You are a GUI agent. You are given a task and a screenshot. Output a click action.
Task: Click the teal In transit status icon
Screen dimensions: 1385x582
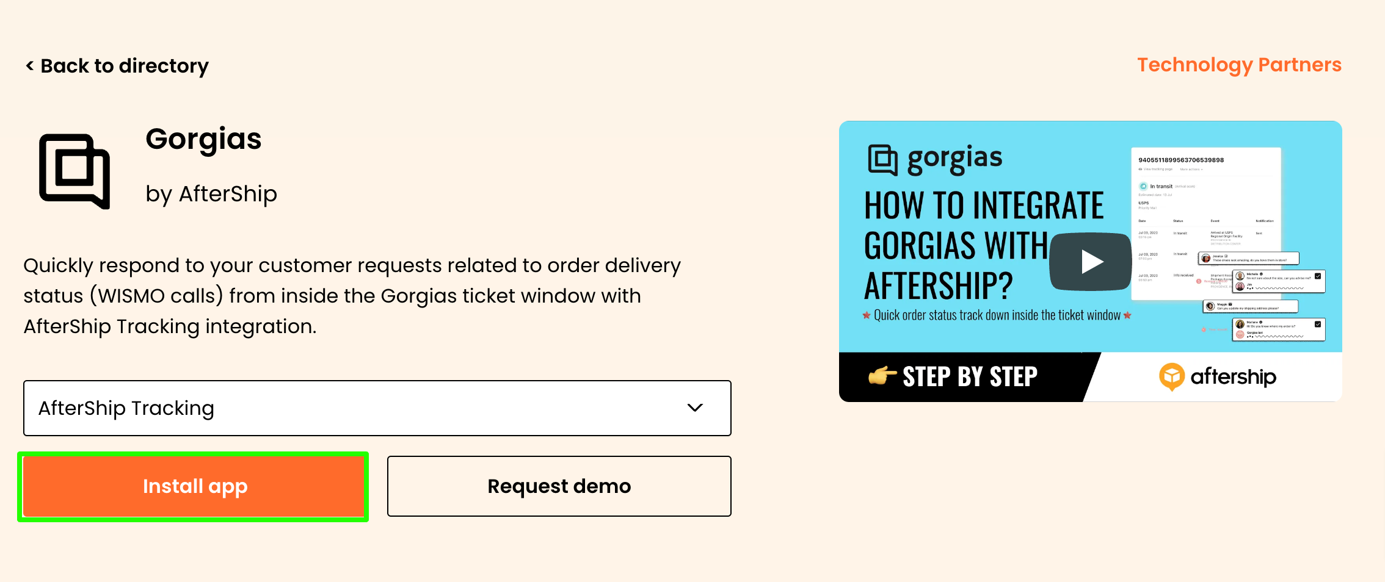pyautogui.click(x=1143, y=186)
